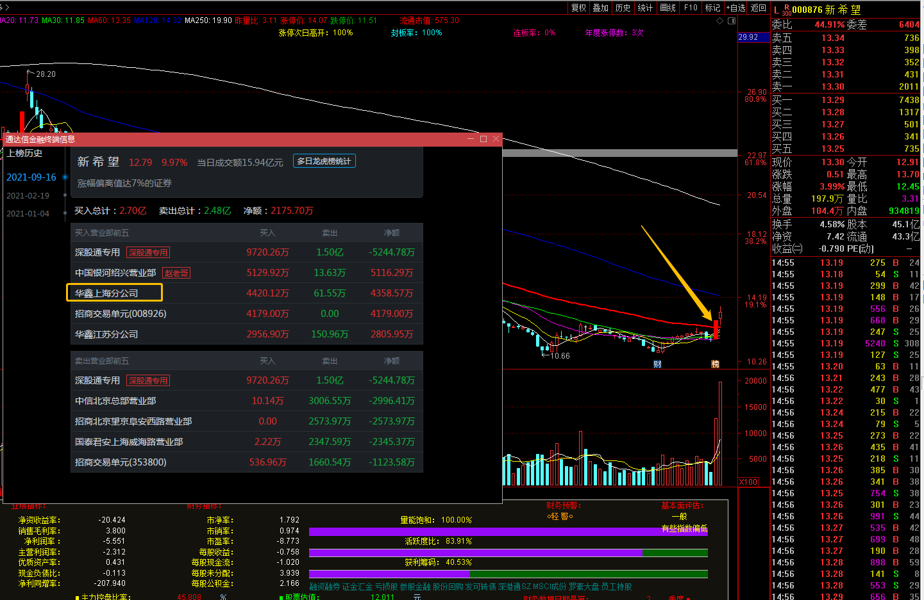Select the 叠加 overlay toolbar button
Screen dimensions: 924x600
click(601, 8)
